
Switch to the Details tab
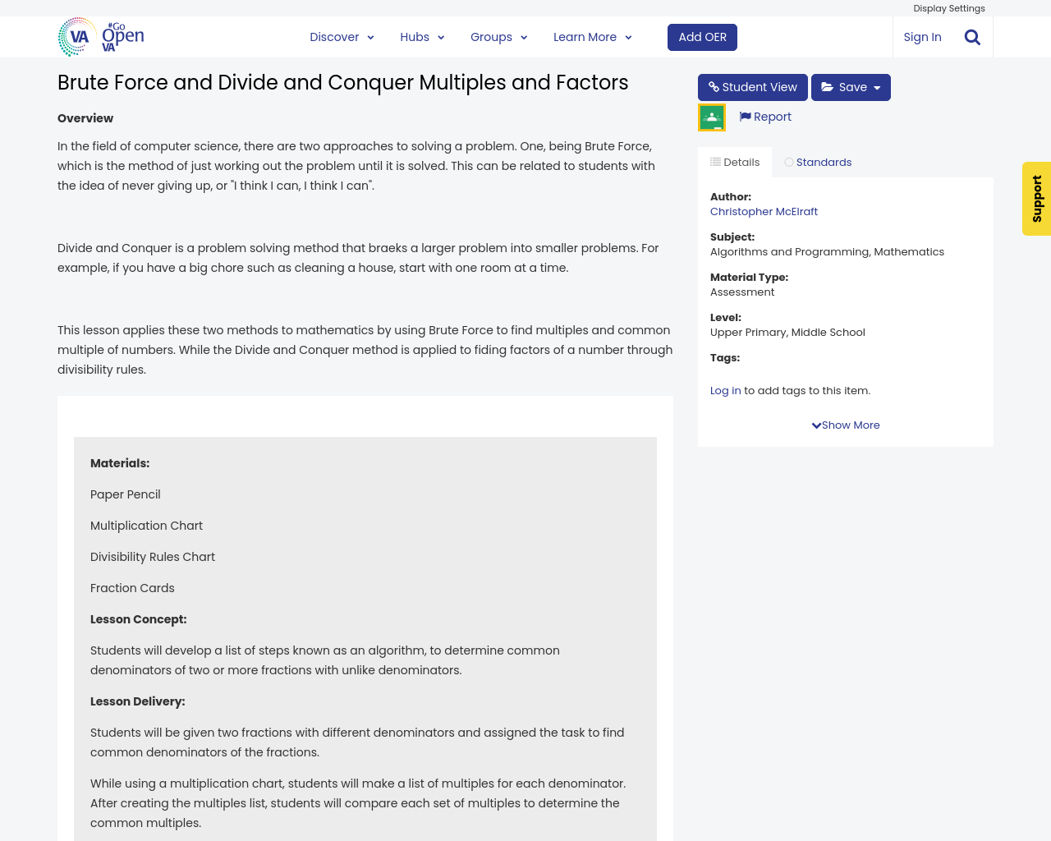(x=735, y=161)
